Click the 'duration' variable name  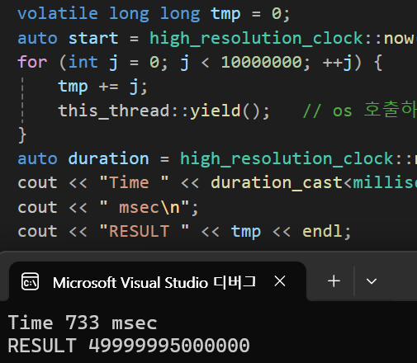coord(109,158)
